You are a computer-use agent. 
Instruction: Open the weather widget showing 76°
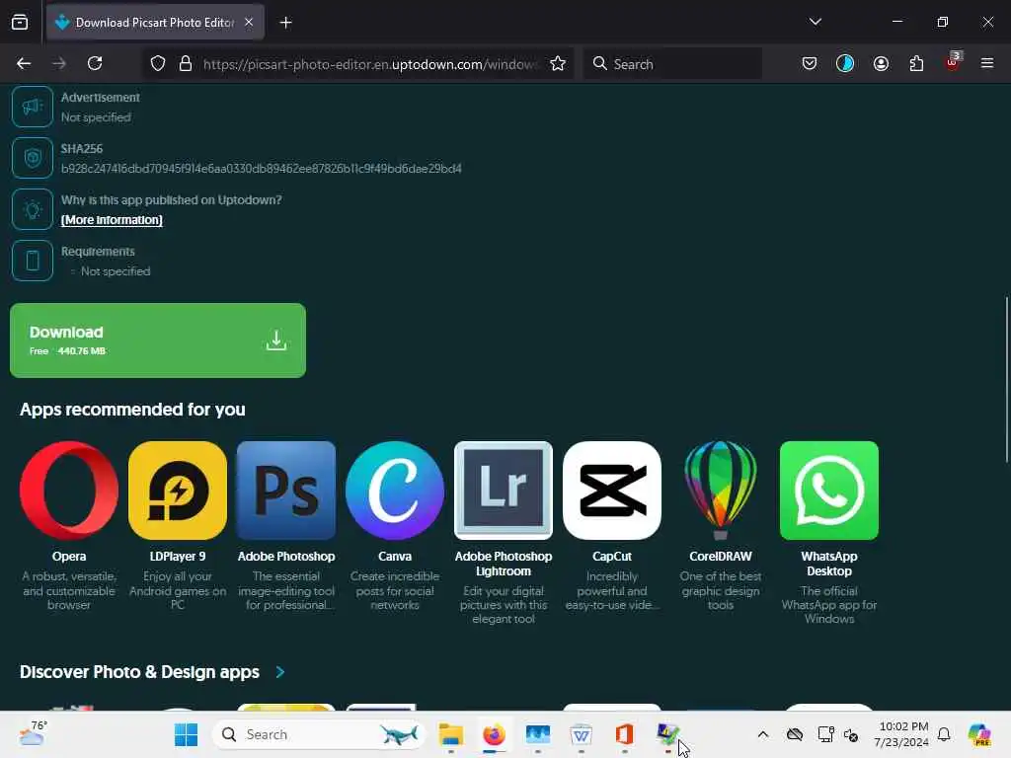click(33, 733)
